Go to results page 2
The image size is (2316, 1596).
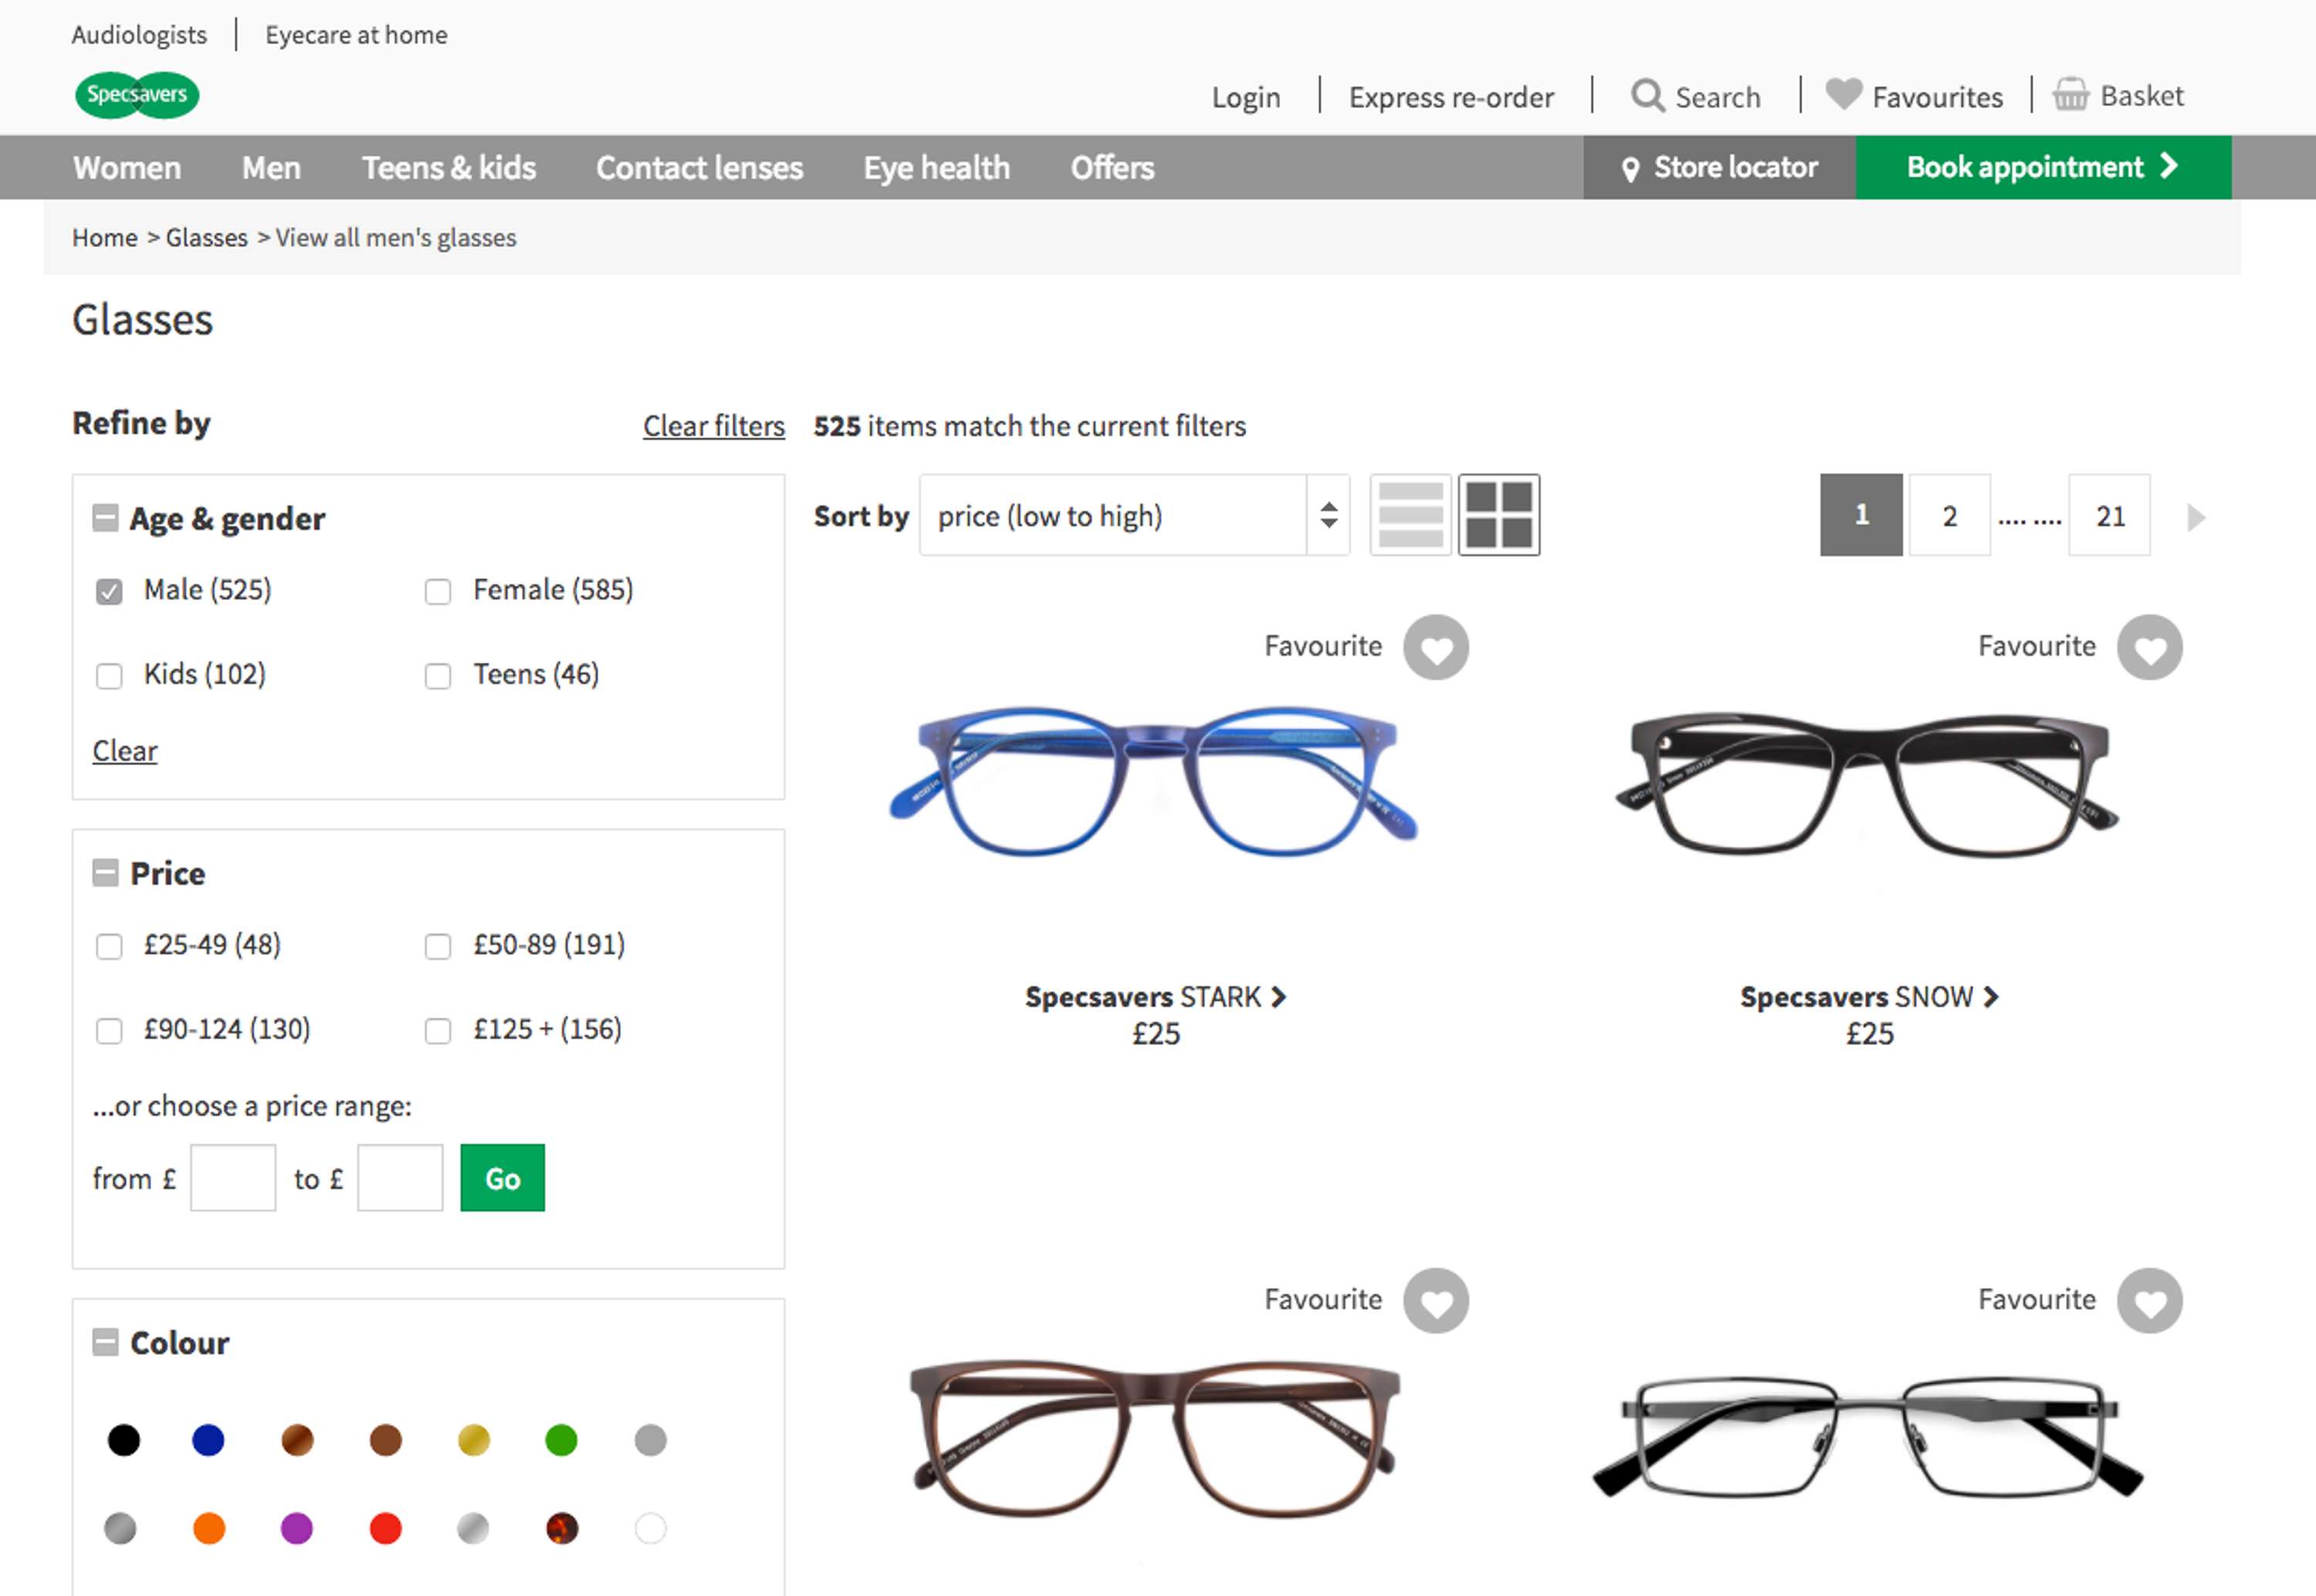tap(1950, 515)
